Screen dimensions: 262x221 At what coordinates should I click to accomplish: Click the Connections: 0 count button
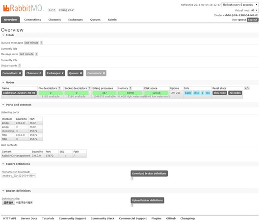click(x=12, y=73)
